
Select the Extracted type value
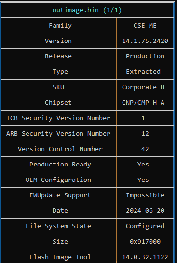tap(143, 72)
